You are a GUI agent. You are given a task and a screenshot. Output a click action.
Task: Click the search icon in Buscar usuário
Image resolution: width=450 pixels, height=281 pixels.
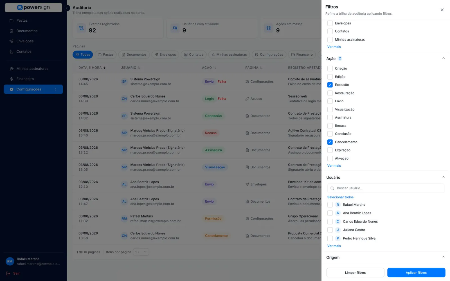tap(332, 188)
